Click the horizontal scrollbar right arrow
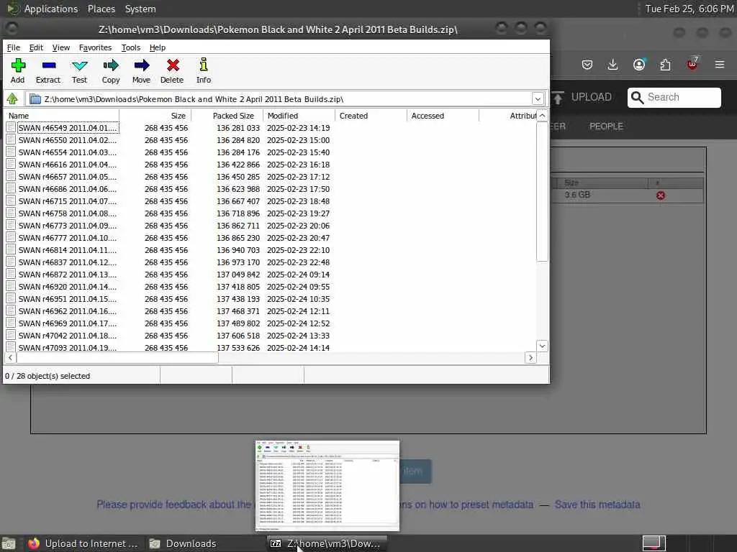737x552 pixels. point(530,358)
